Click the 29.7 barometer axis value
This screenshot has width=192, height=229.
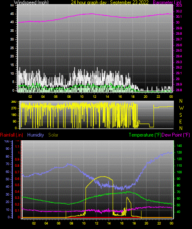tap(179, 39)
